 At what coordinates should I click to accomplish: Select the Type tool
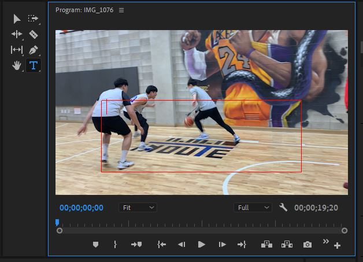[34, 65]
